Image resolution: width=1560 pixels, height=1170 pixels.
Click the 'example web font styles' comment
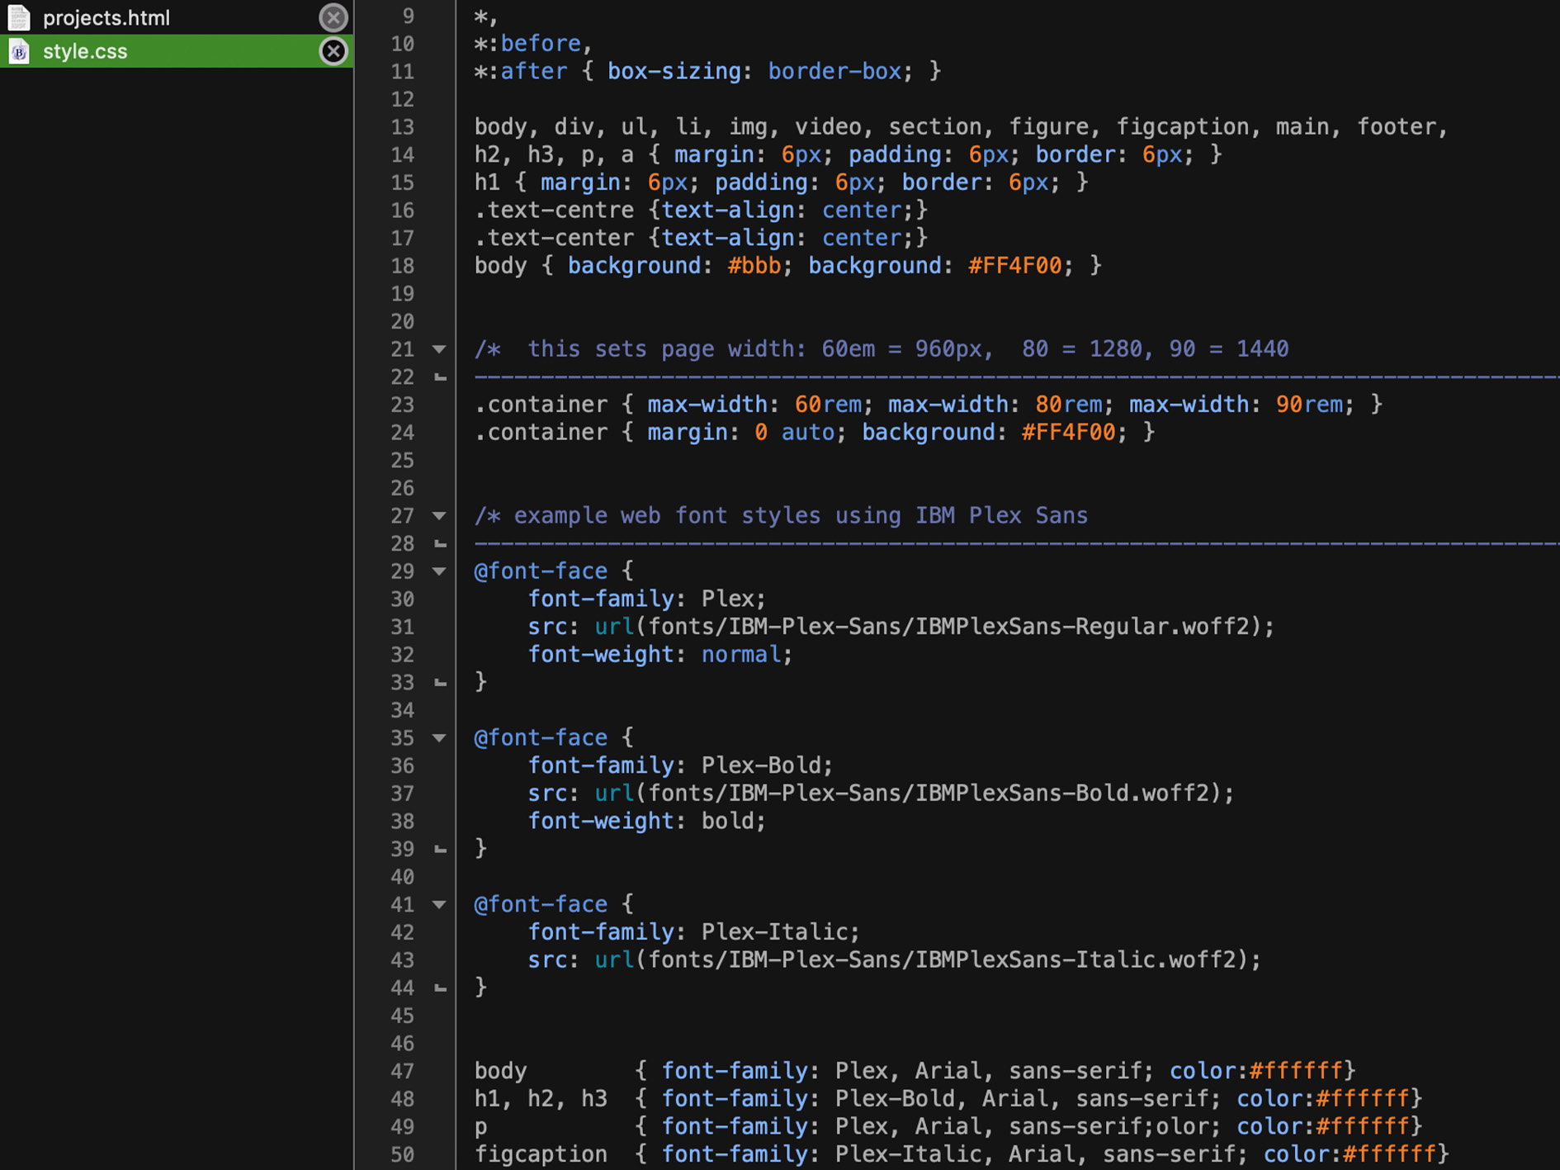click(x=781, y=516)
